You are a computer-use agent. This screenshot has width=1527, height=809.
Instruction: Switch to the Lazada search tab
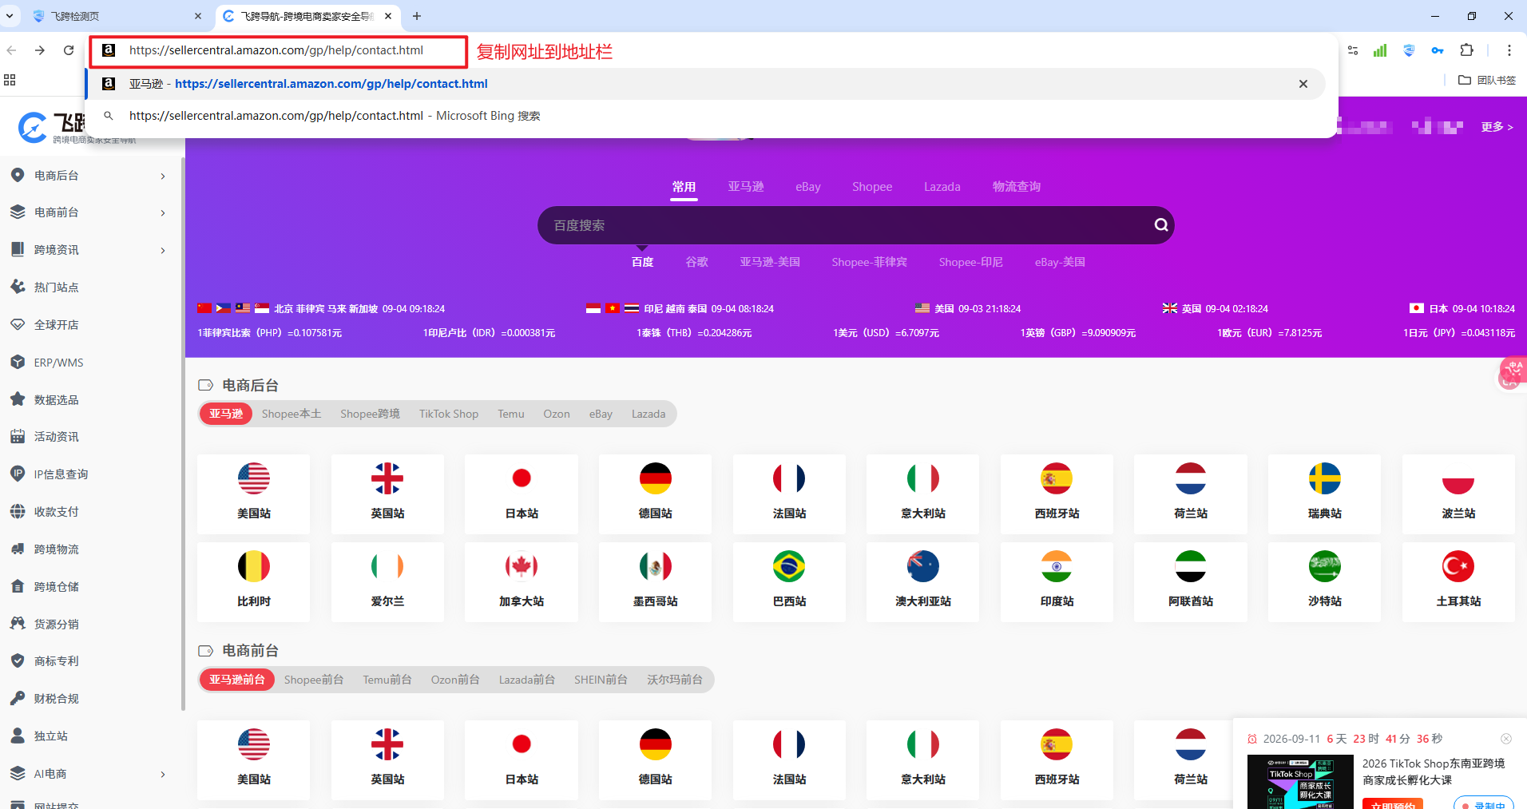(942, 186)
